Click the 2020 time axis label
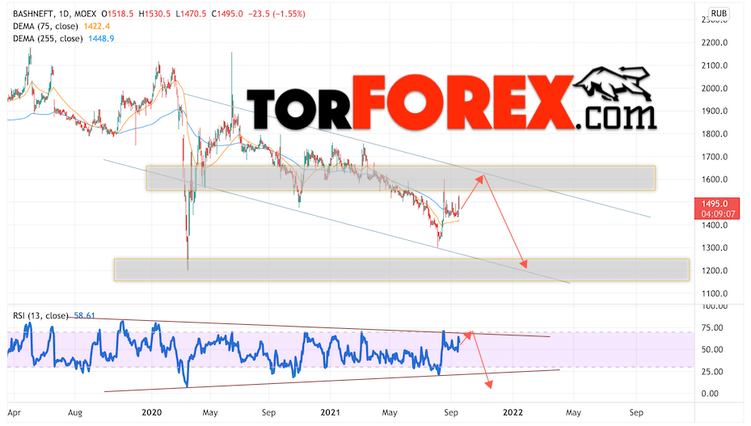The width and height of the screenshot is (751, 426). point(152,412)
